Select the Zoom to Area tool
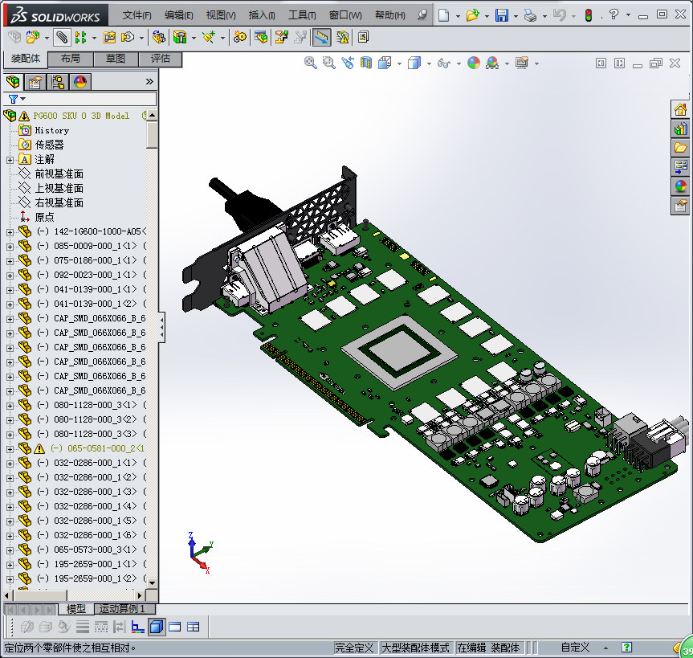The image size is (693, 658). click(x=328, y=63)
